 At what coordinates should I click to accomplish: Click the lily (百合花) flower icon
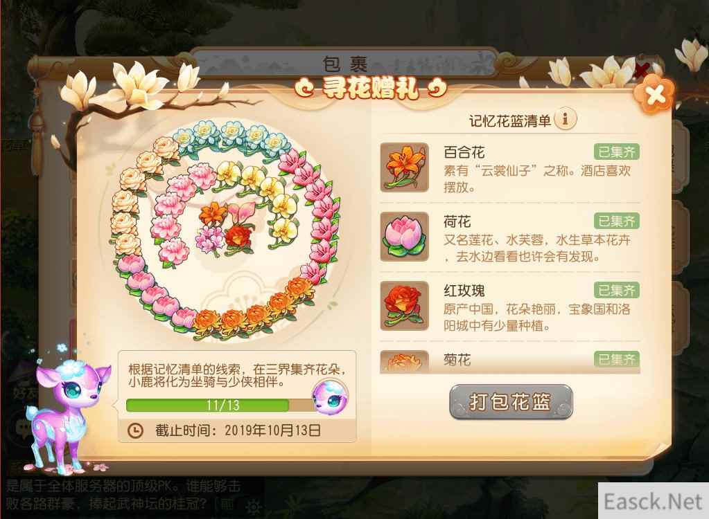pyautogui.click(x=404, y=167)
